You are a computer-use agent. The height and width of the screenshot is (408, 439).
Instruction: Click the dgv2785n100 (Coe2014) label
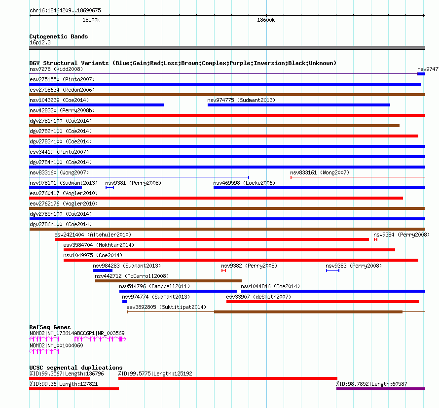click(x=61, y=214)
